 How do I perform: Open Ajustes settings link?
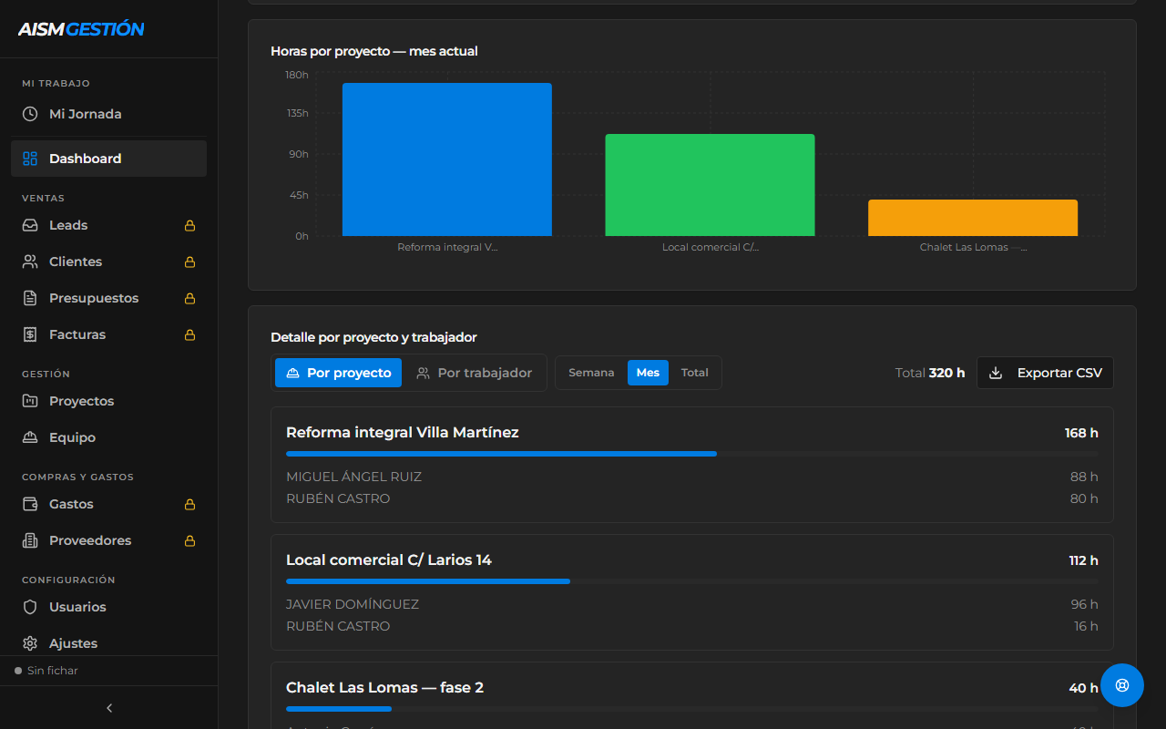tap(109, 643)
